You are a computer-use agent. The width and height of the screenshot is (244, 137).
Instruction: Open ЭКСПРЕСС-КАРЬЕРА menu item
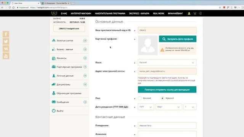click(x=139, y=14)
